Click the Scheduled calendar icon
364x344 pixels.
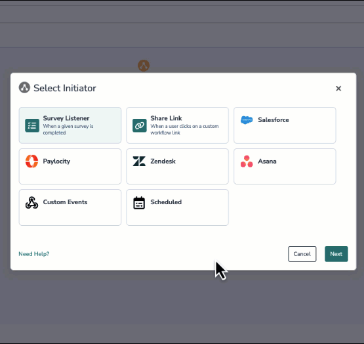(139, 203)
